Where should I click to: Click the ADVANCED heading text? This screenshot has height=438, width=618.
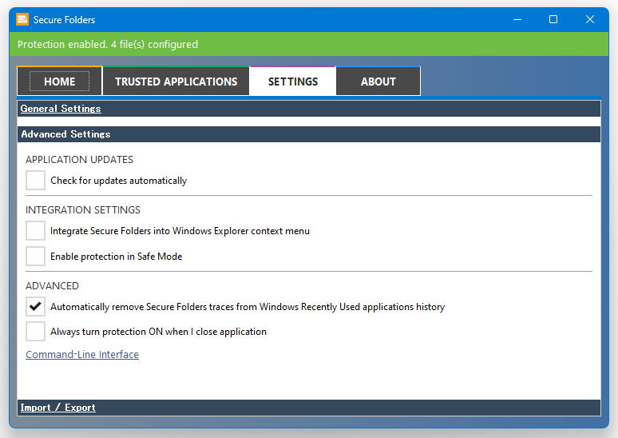[52, 285]
